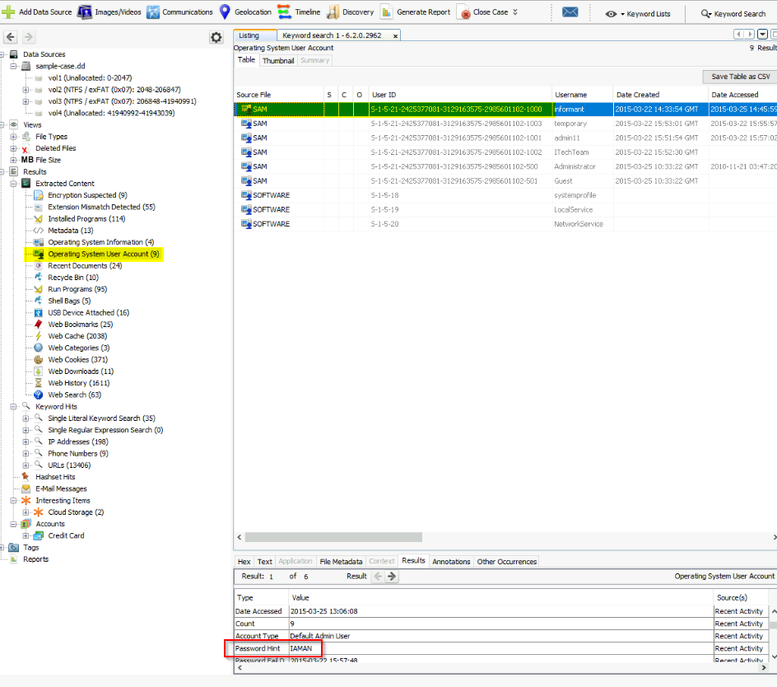Click the Add Data Source plus icon
The image size is (777, 687).
[x=8, y=12]
